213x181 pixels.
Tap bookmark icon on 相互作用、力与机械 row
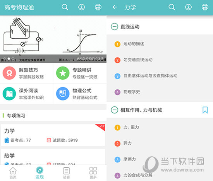pos(205,110)
